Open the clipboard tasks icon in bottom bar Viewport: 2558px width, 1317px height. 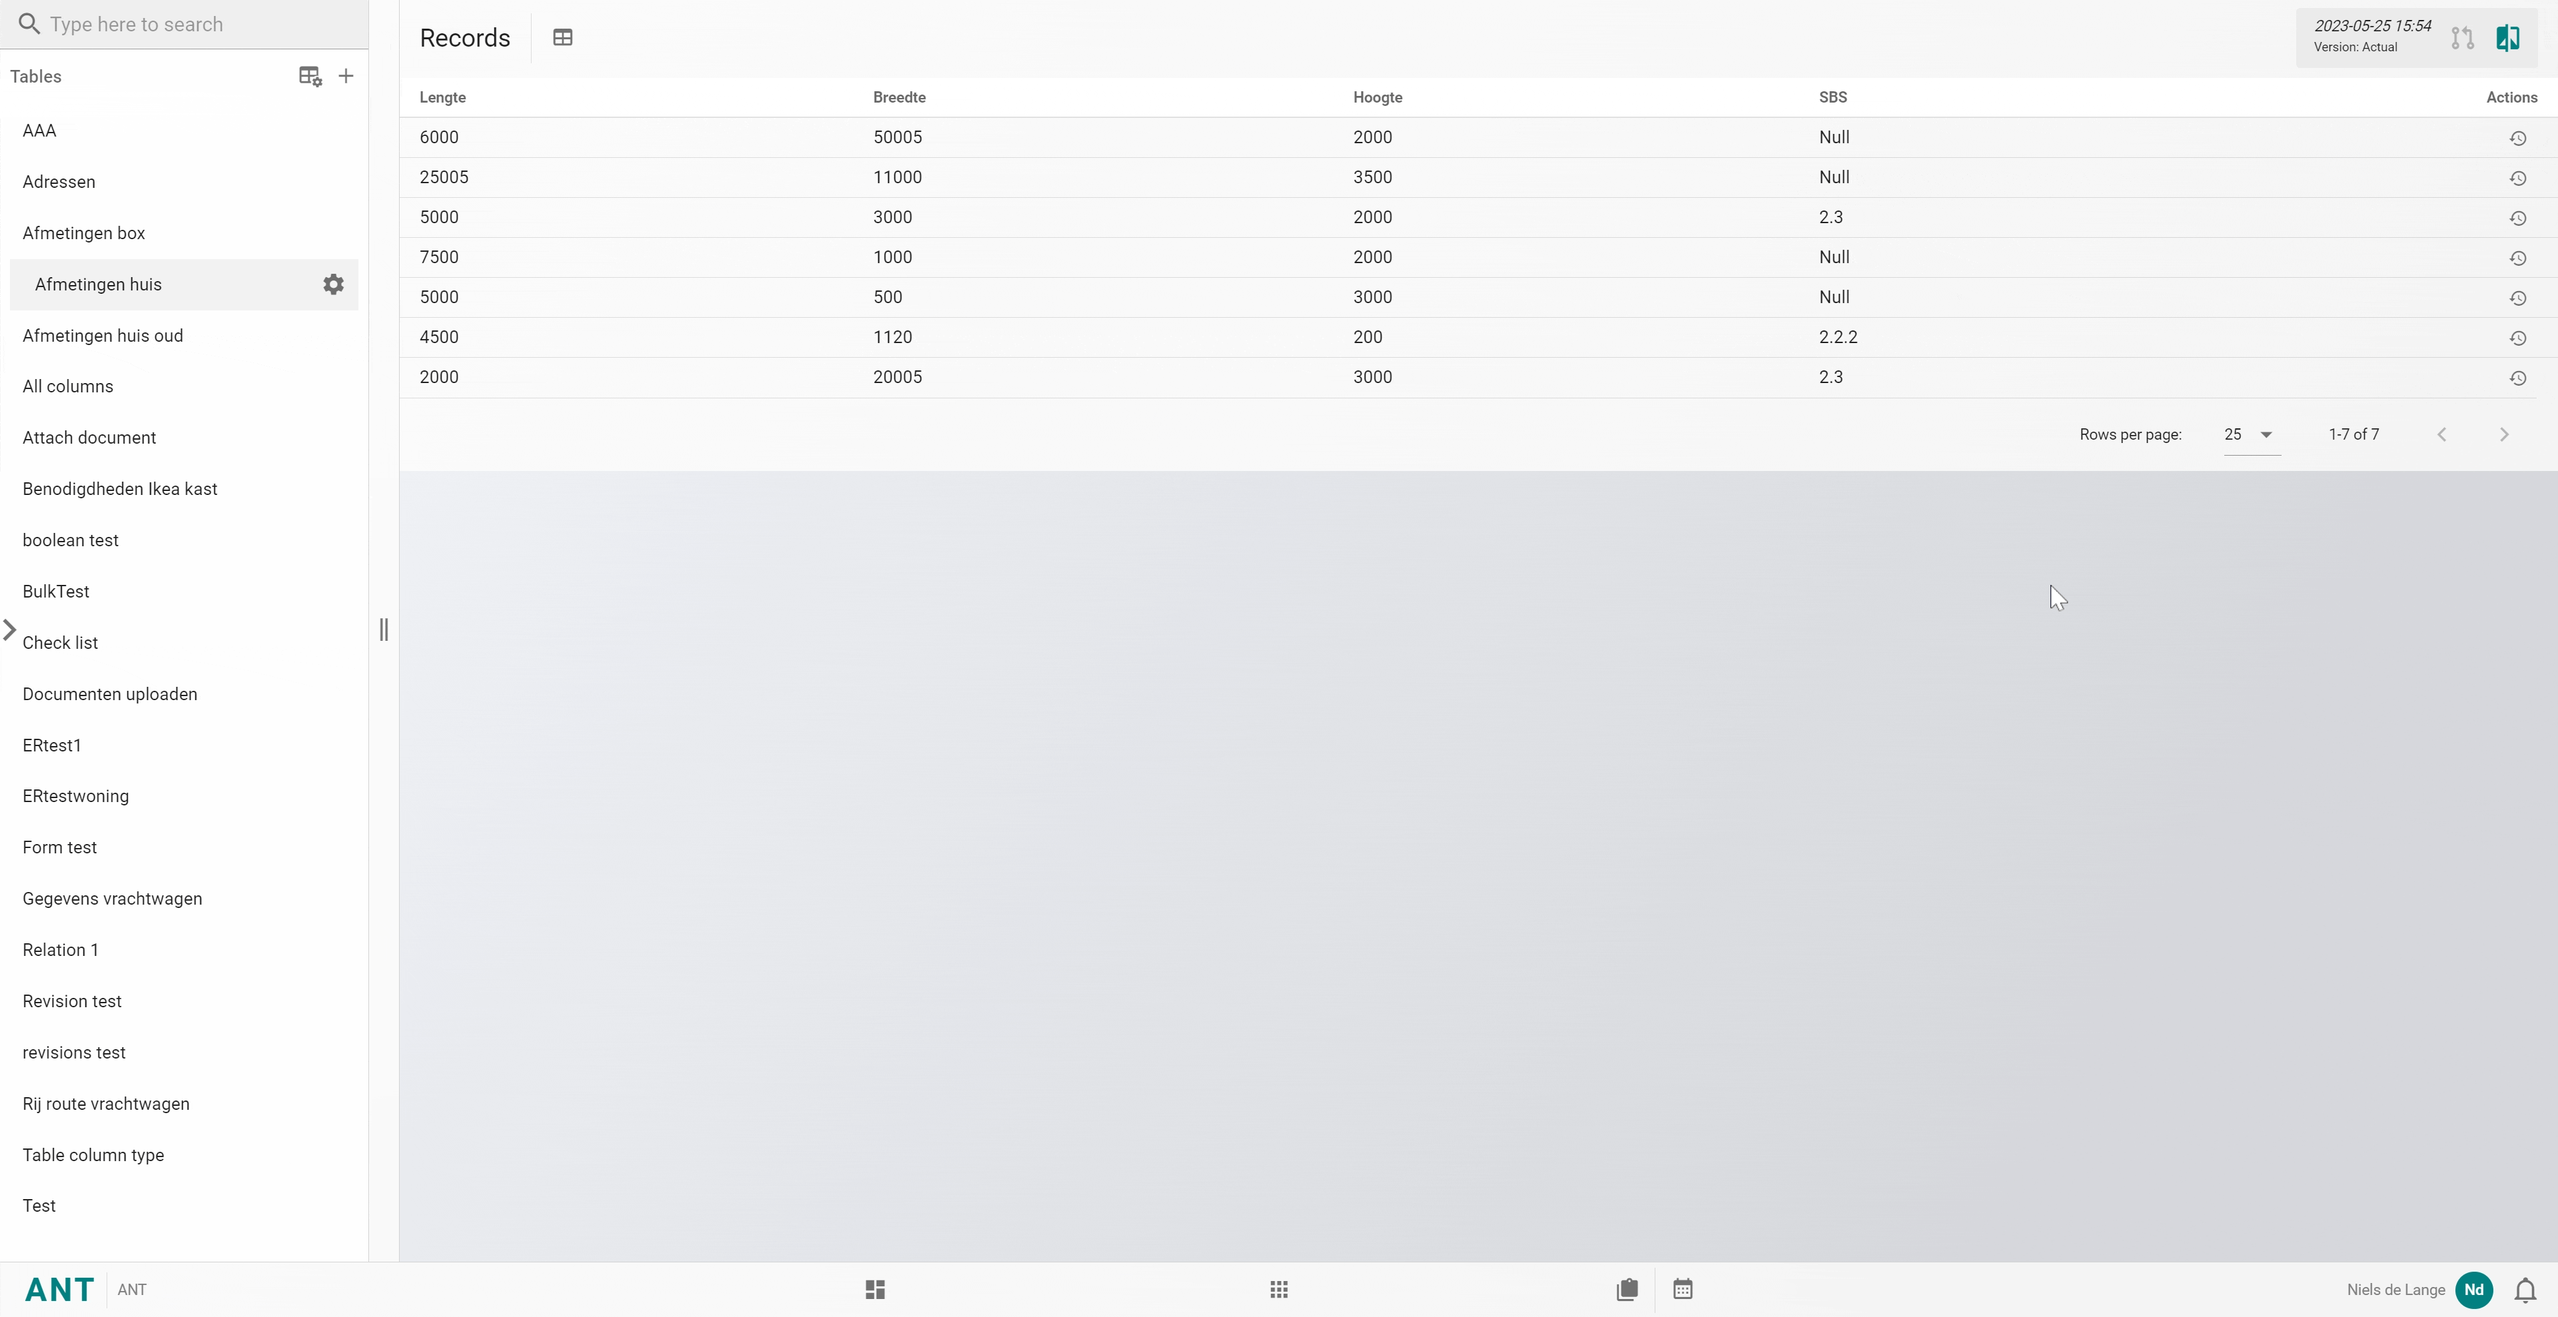pos(1627,1289)
